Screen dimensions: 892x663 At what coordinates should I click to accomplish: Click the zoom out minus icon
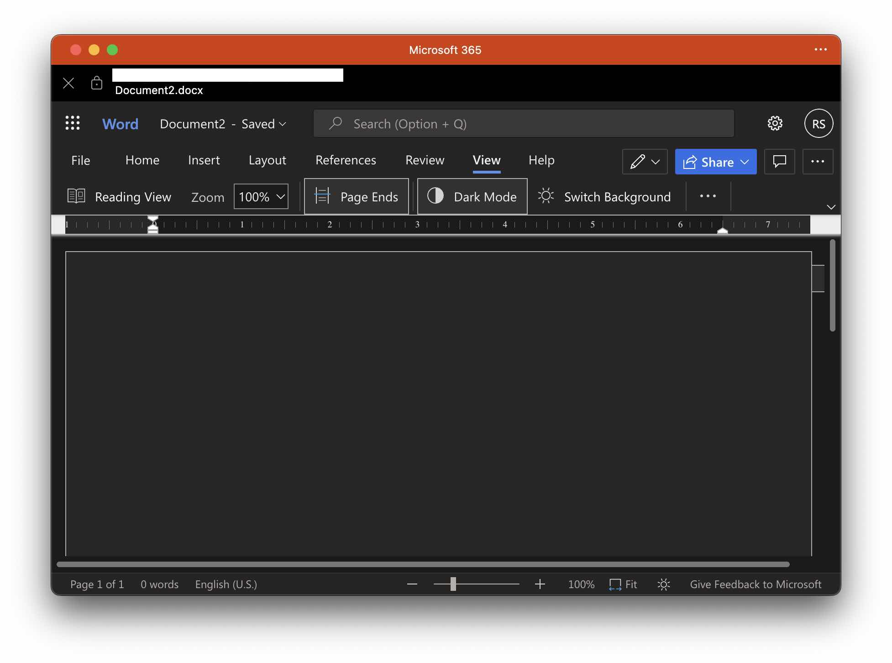[412, 584]
